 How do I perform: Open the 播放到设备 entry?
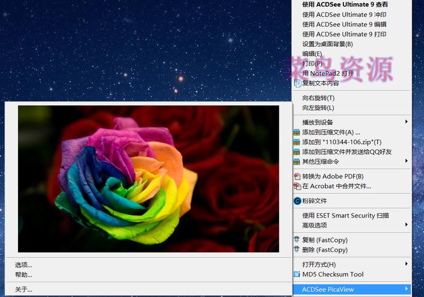317,123
